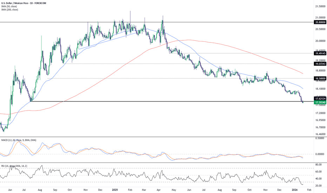Click the 2025 year marker on time axis
Viewport: 327px width, 193px height.
115,189
